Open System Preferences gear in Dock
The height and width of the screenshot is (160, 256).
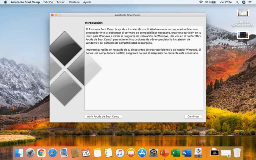coord(153,152)
